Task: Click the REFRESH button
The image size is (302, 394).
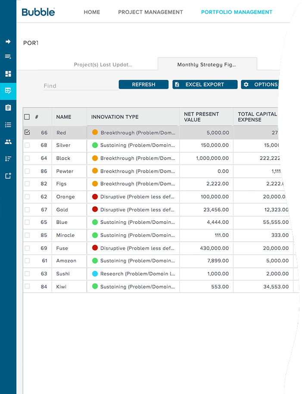Action: (143, 85)
